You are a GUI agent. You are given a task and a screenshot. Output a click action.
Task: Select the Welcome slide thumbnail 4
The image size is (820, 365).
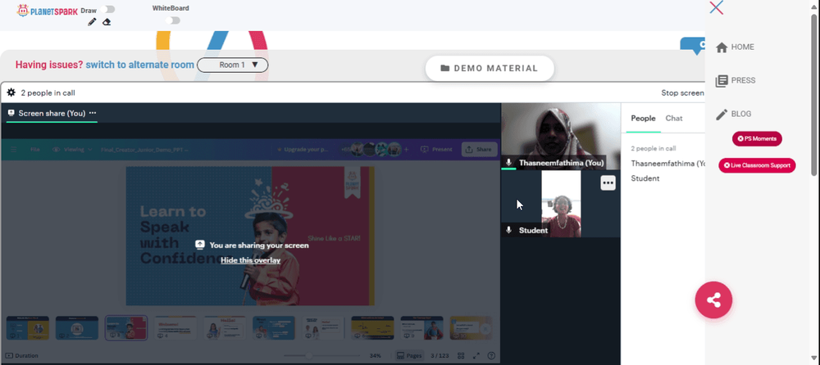pos(175,328)
